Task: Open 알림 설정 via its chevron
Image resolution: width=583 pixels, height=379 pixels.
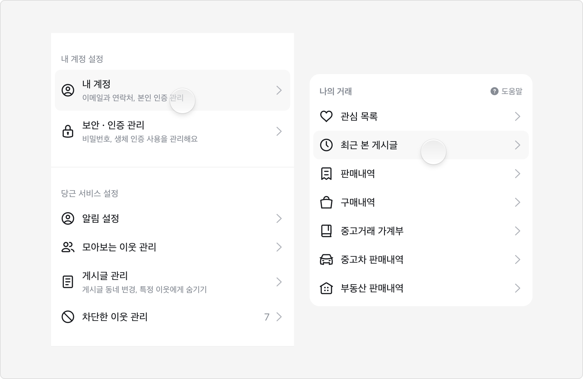Action: tap(279, 219)
